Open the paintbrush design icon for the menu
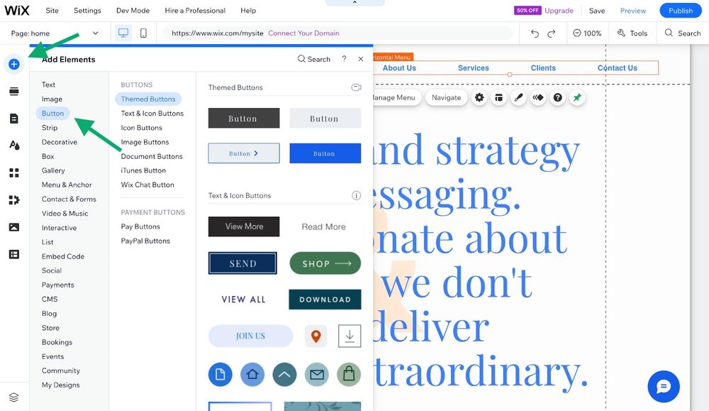 coord(519,98)
